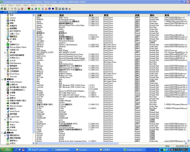This screenshot has height=152, width=190.
Task: Click the Windows Start button
Action: [7, 150]
